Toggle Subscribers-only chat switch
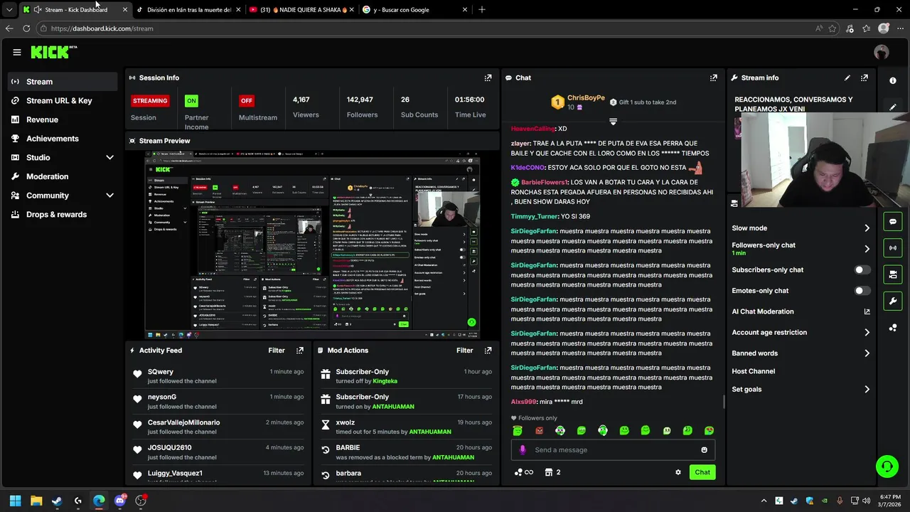 [862, 270]
